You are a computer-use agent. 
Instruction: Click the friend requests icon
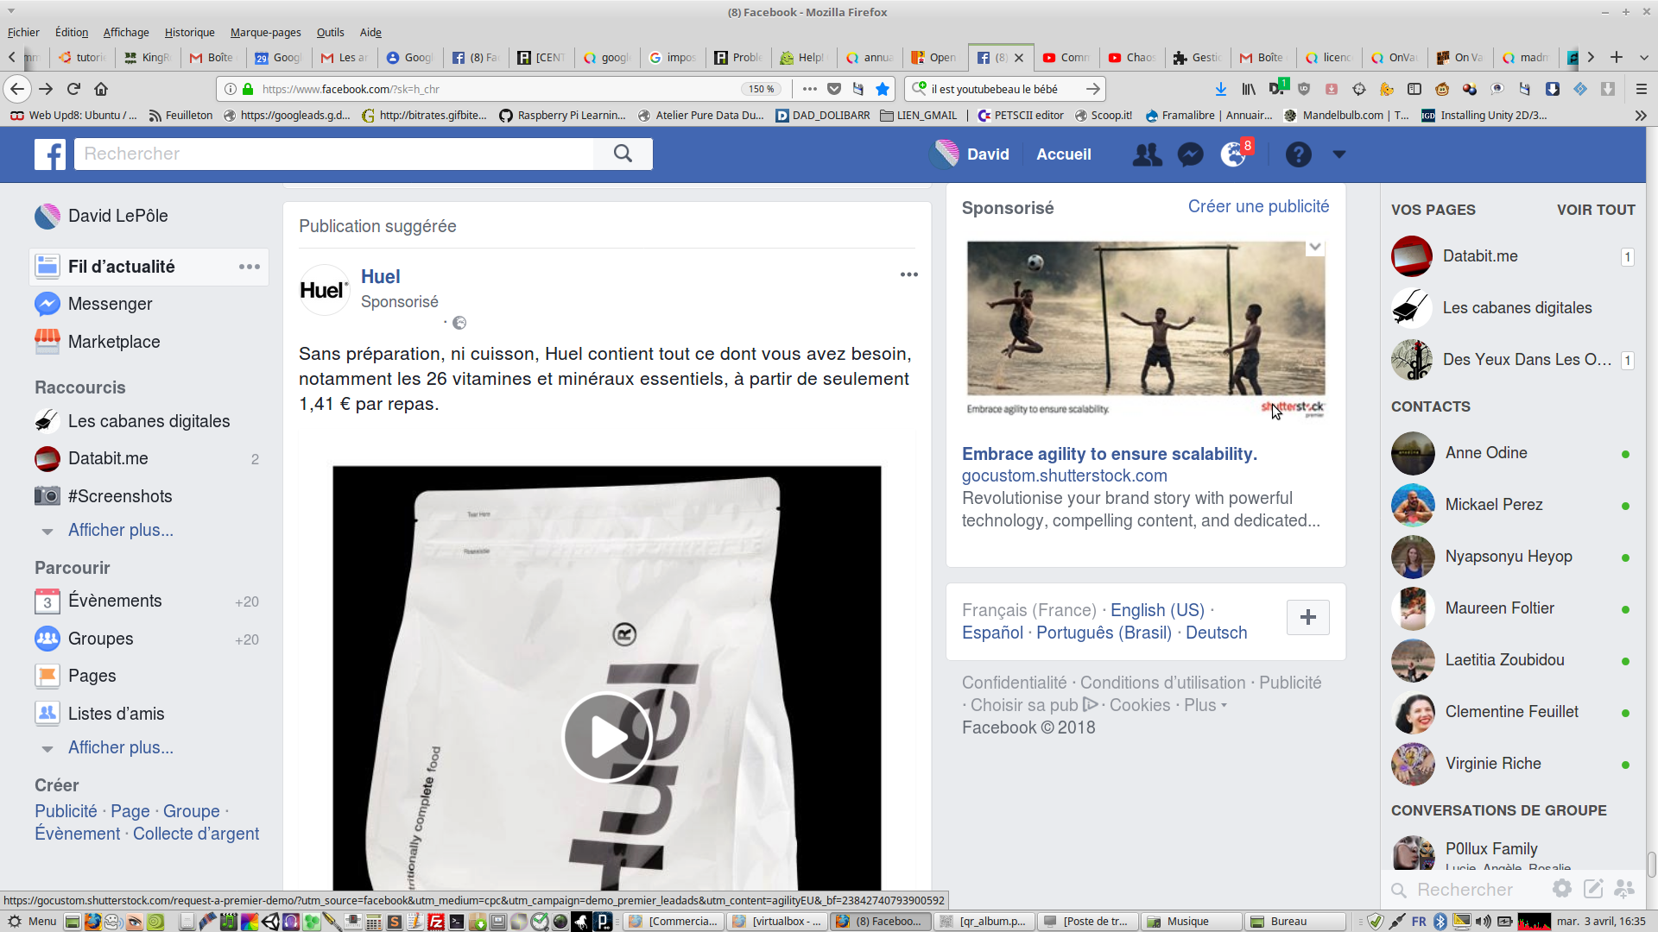(1147, 154)
